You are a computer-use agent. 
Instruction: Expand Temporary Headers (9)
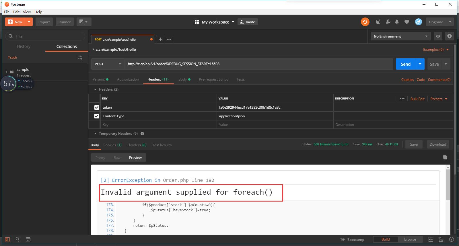pyautogui.click(x=95, y=134)
